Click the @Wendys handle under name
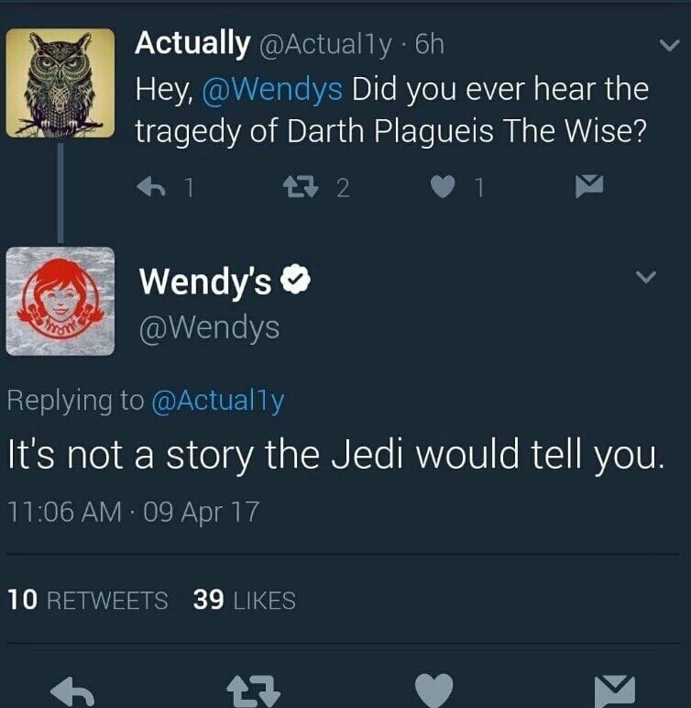 click(209, 327)
